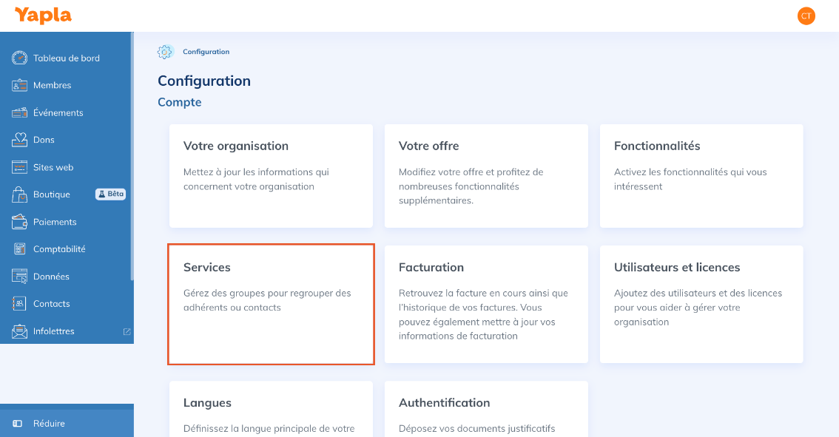This screenshot has width=839, height=437.
Task: Click the Configuration breadcrumb link
Action: tap(206, 52)
